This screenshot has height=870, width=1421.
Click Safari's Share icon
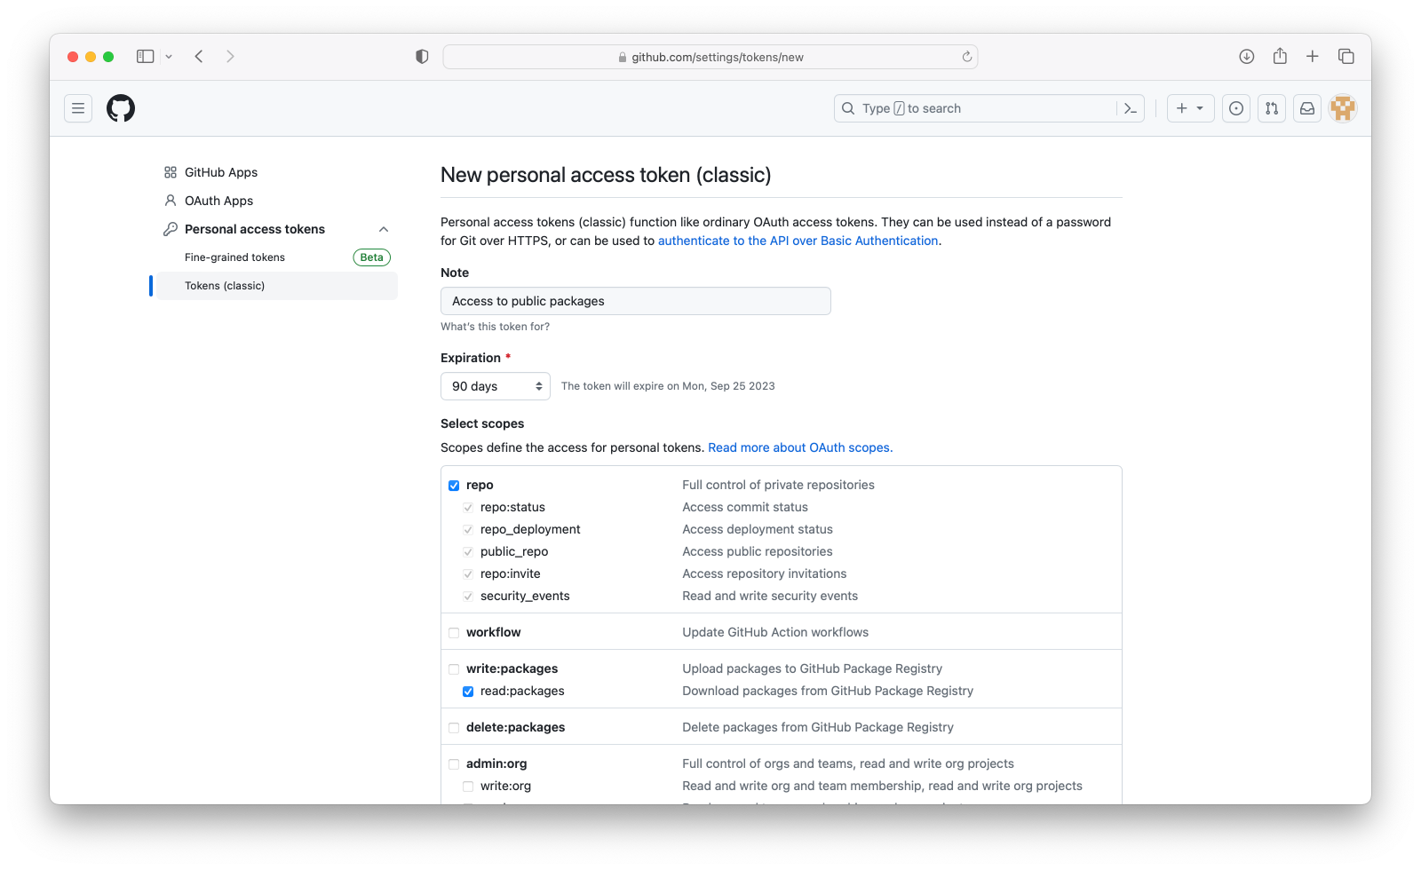1280,57
